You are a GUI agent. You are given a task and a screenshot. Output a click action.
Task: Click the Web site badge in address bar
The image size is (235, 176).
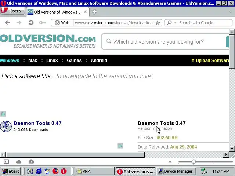[62, 23]
